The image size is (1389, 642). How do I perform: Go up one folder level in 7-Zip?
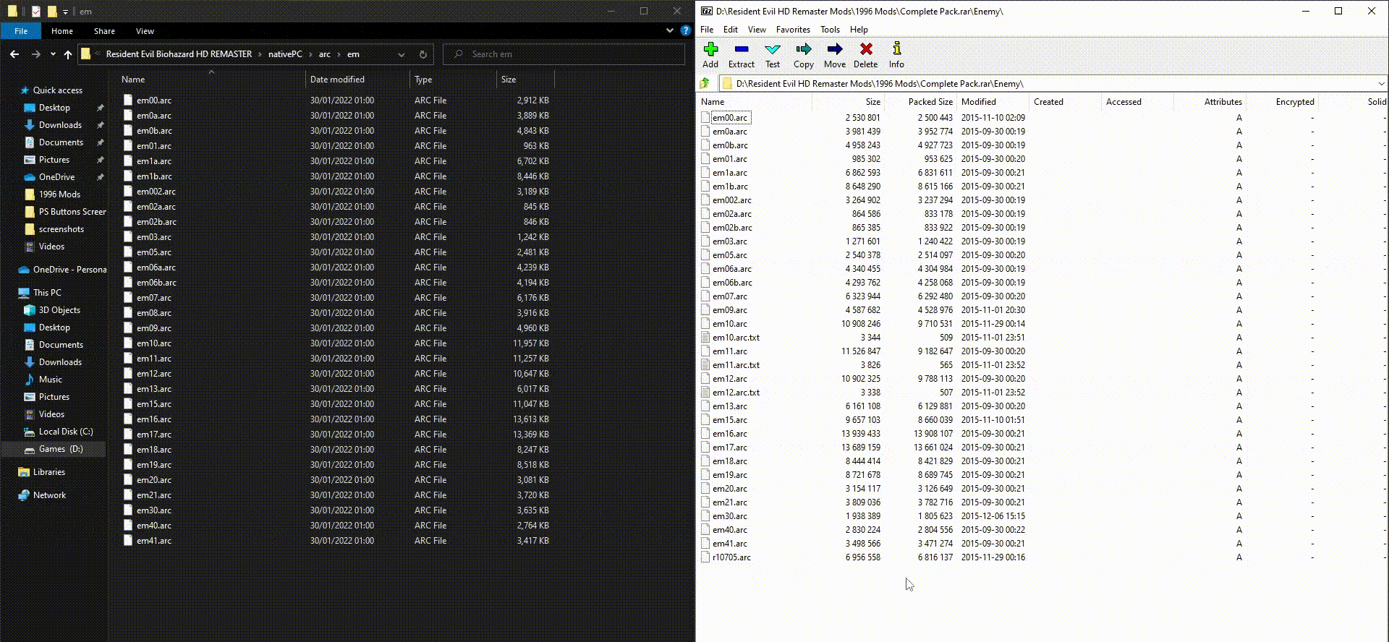coord(705,83)
